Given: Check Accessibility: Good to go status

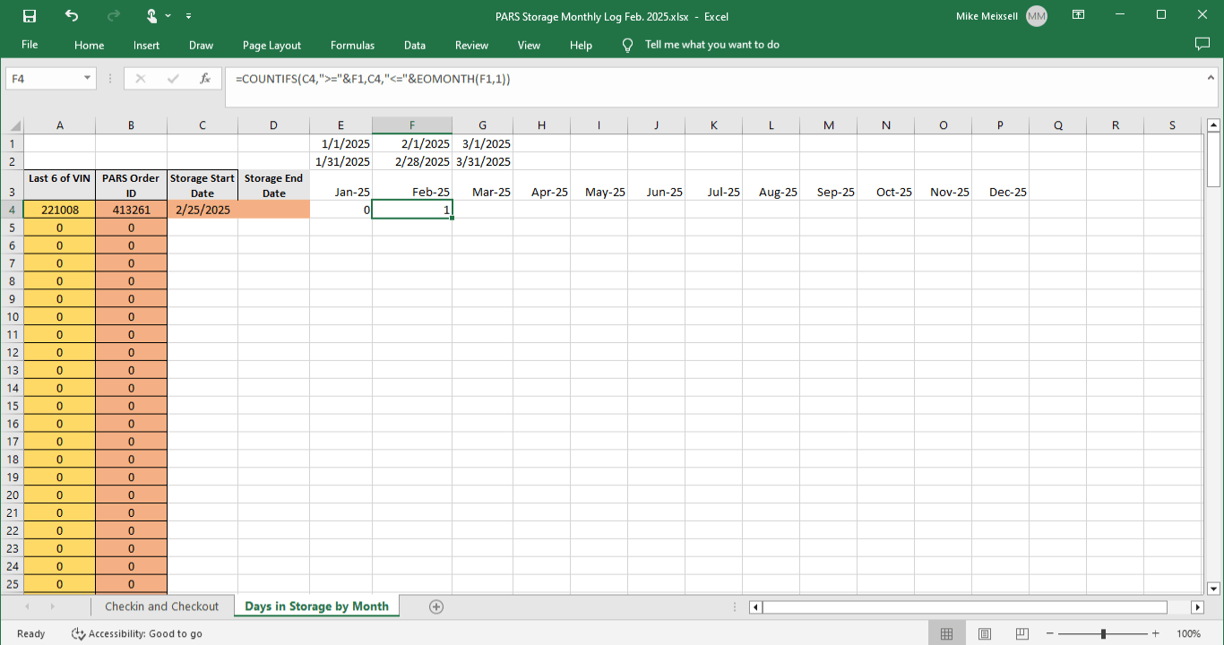Looking at the screenshot, I should 137,634.
